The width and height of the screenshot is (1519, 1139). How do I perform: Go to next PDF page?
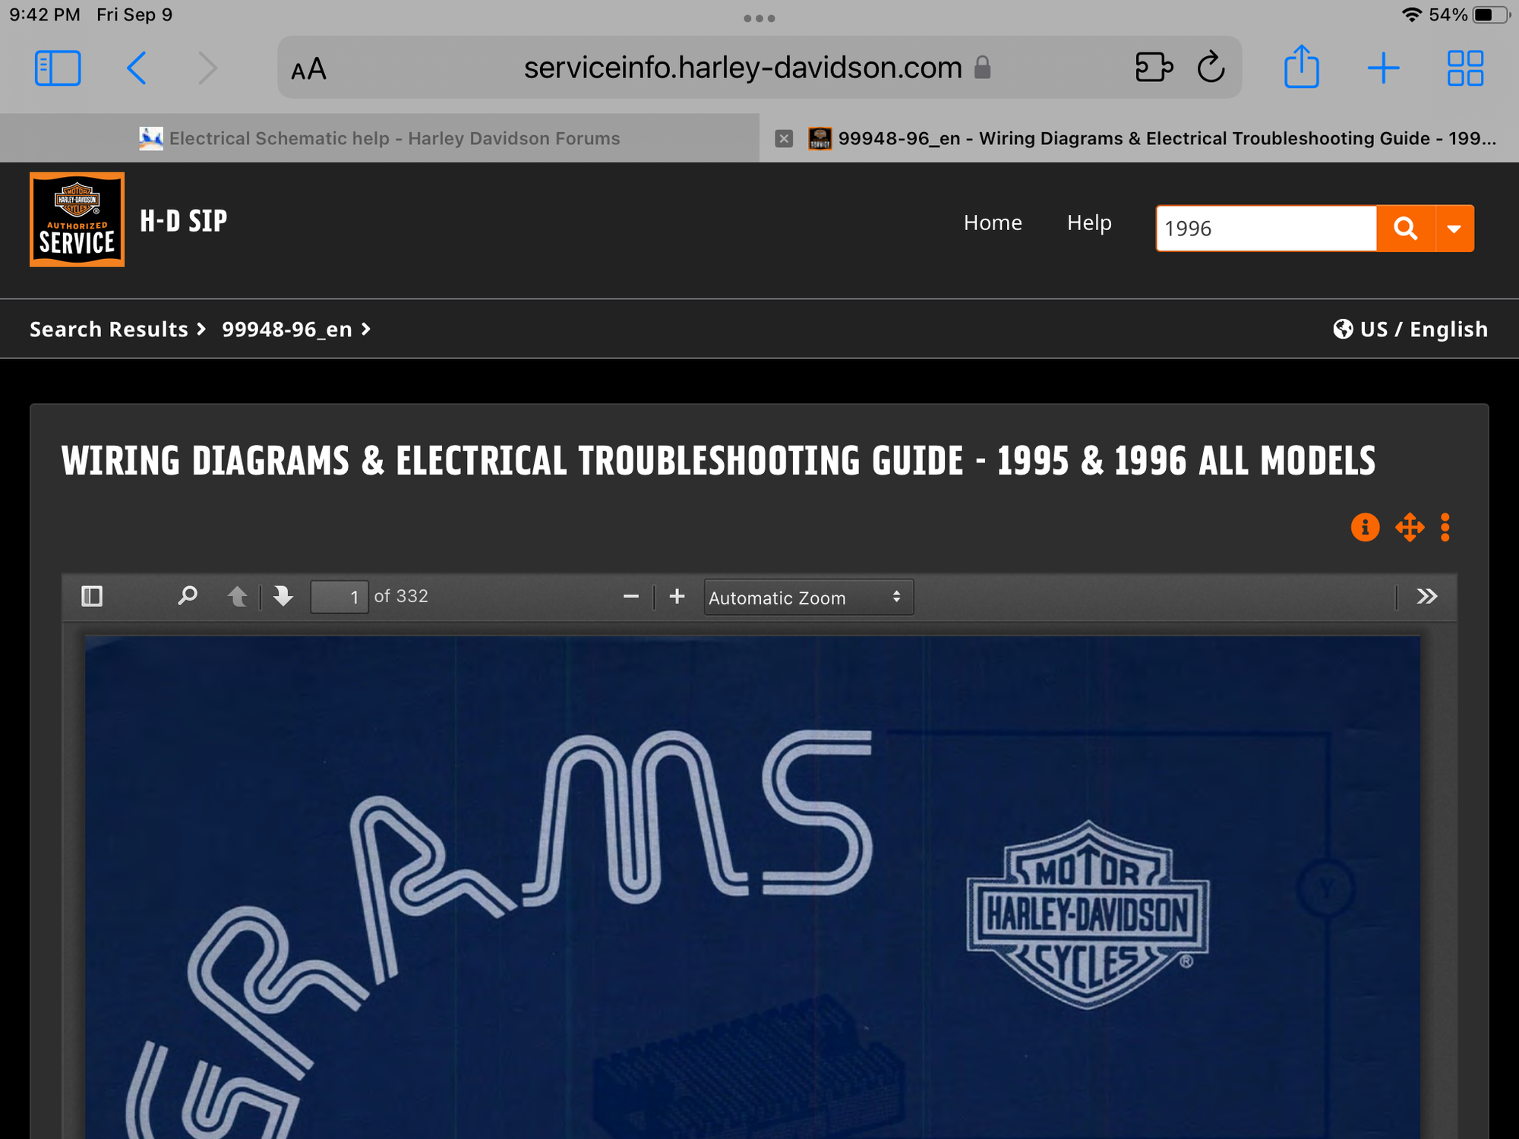click(283, 596)
